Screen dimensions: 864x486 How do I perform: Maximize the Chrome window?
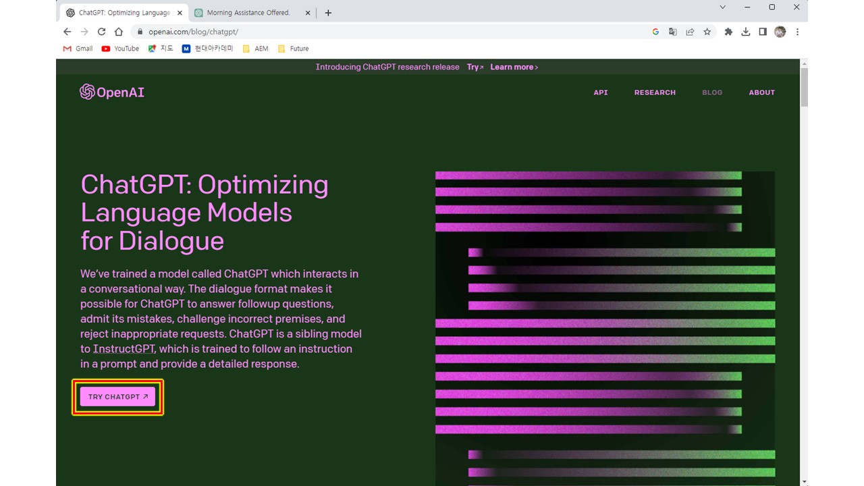[772, 7]
